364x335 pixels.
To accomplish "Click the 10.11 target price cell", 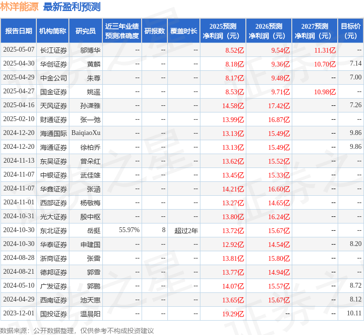I will pyautogui.click(x=354, y=313).
